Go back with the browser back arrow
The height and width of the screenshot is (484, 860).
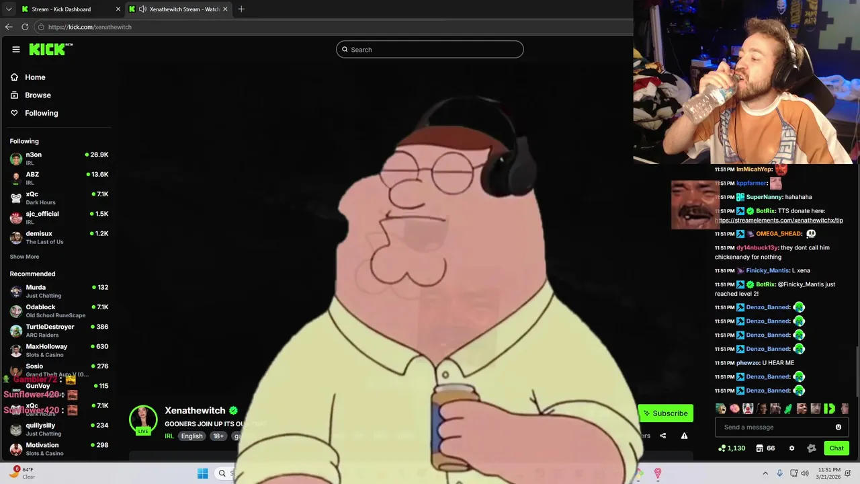[x=9, y=27]
